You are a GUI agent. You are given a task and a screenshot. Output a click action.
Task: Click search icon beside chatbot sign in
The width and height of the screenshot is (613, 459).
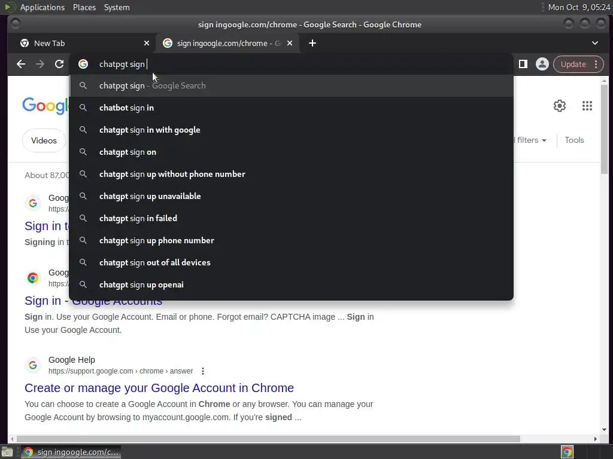click(83, 108)
